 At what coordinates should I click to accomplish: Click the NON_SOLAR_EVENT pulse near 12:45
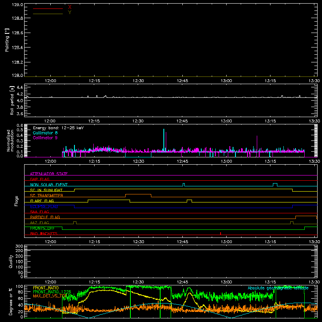184,185
